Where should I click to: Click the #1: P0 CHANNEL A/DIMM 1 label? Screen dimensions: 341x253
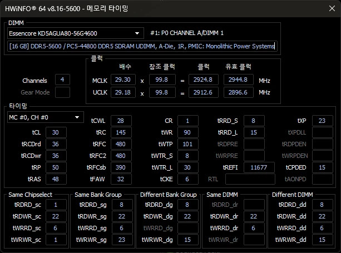pos(187,33)
